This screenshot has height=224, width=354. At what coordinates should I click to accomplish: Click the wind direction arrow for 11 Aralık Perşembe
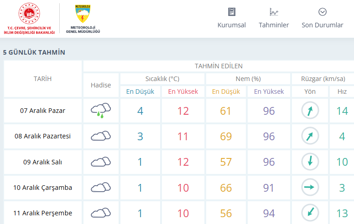pos(310,213)
